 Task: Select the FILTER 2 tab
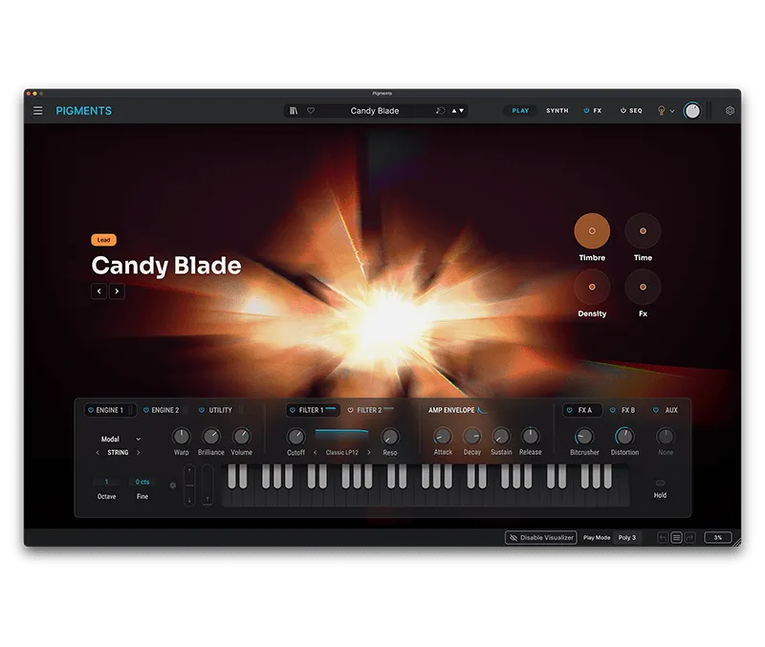click(x=369, y=410)
